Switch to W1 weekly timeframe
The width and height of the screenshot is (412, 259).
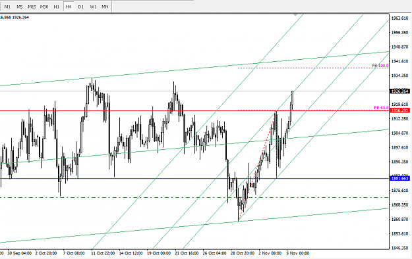[x=93, y=7]
